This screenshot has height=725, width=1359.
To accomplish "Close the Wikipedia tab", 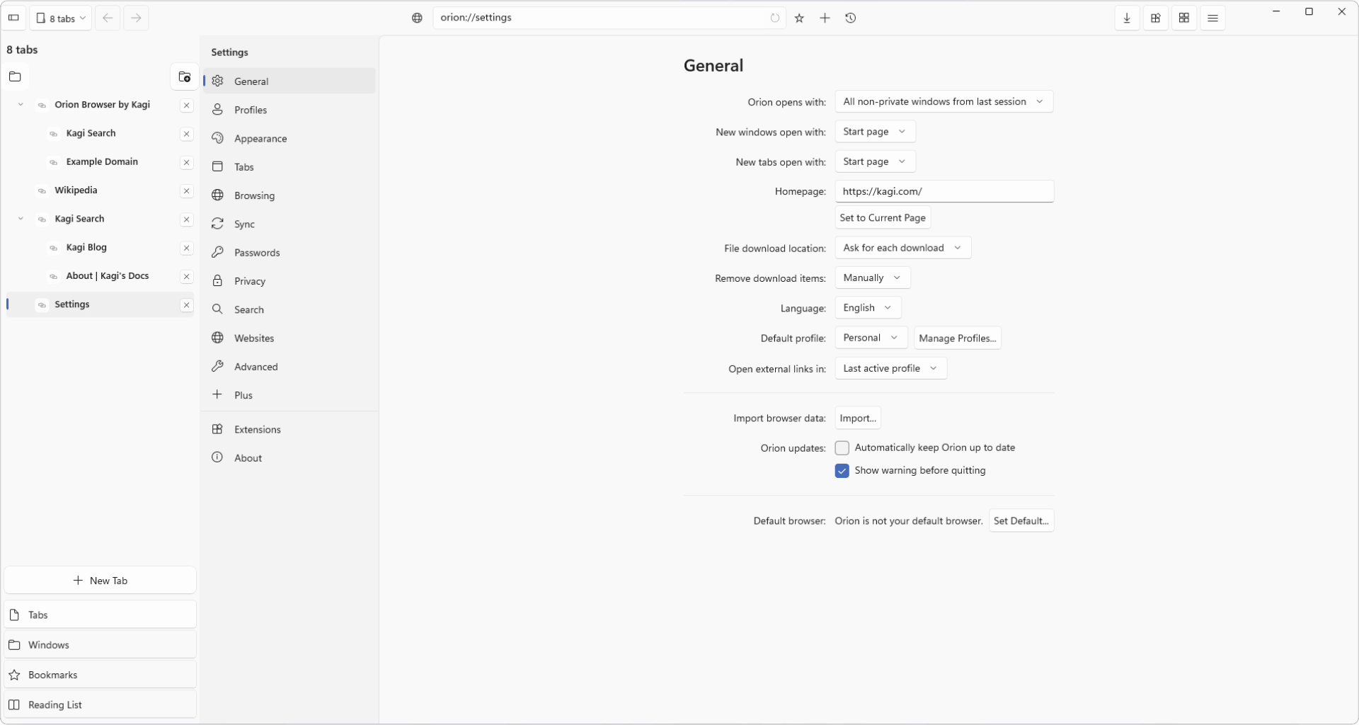I will pos(186,191).
